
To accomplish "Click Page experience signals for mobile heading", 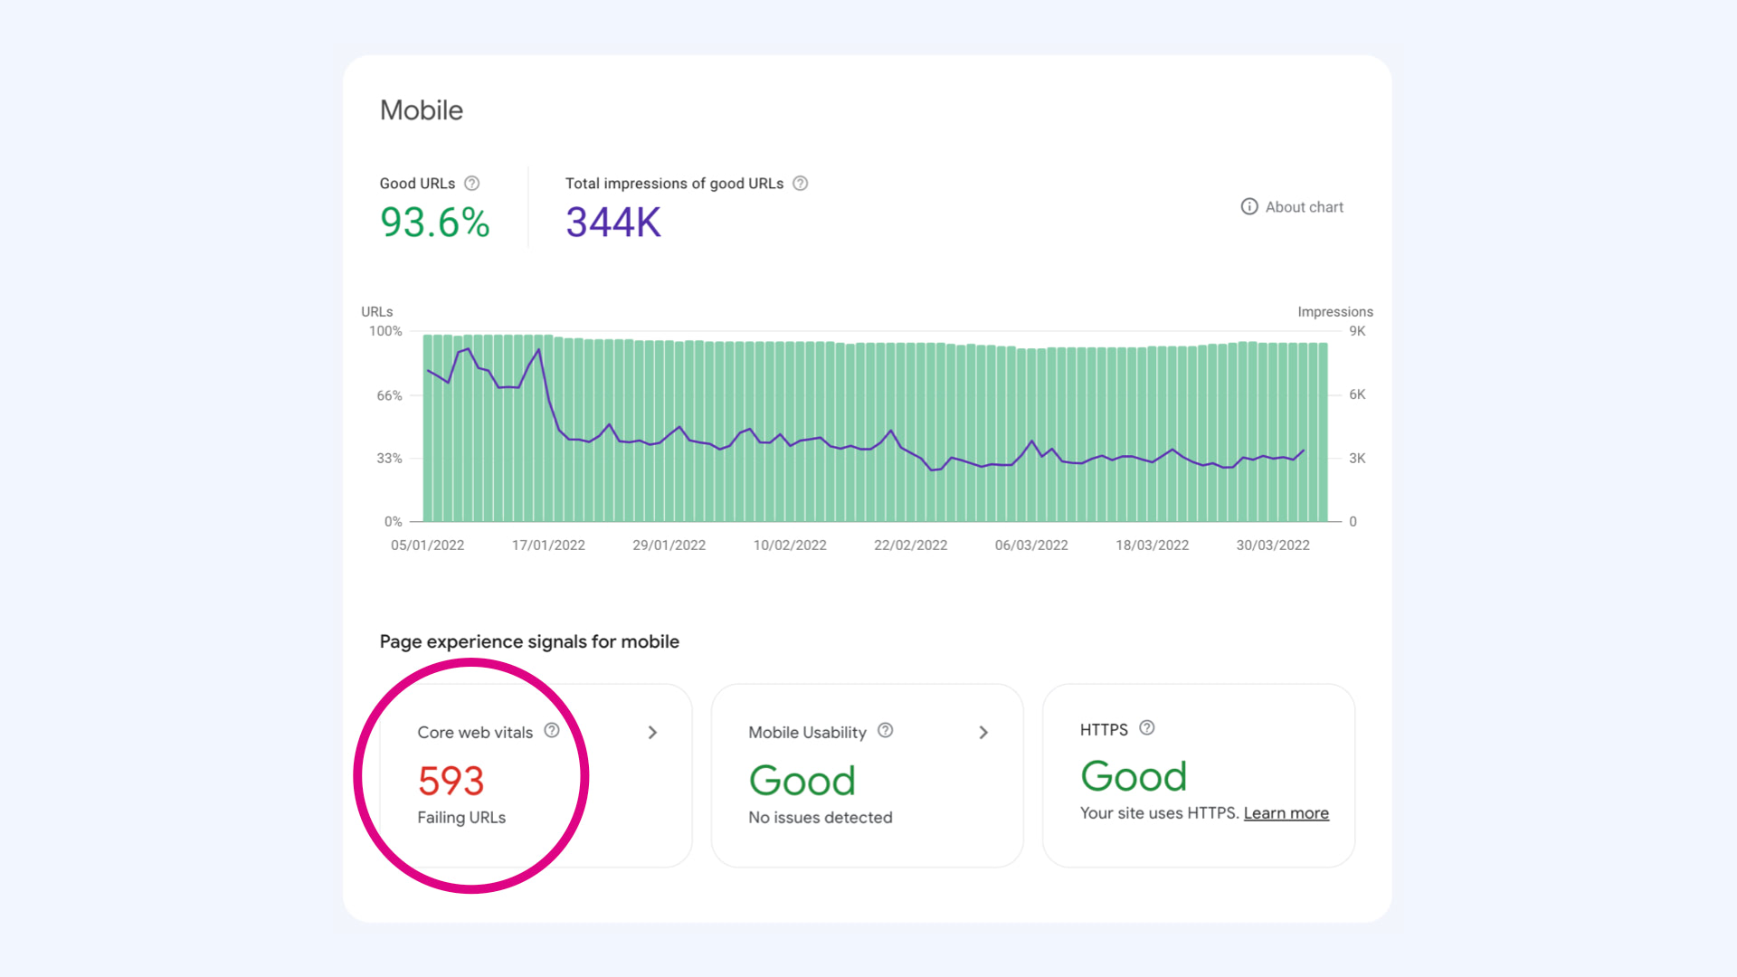I will pyautogui.click(x=529, y=641).
